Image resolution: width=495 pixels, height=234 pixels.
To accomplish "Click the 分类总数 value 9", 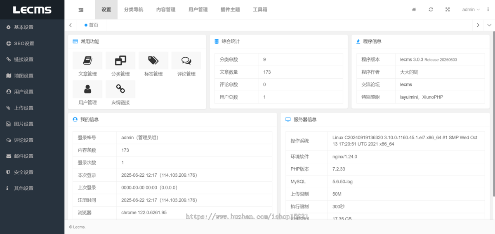I will point(264,60).
